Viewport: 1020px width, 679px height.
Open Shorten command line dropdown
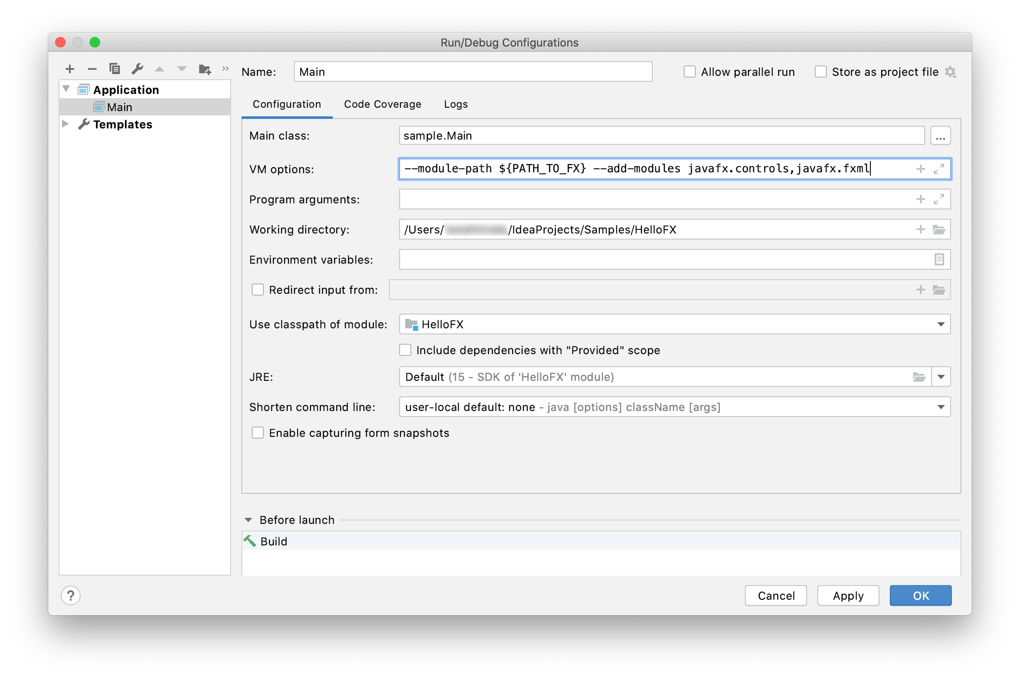point(941,407)
